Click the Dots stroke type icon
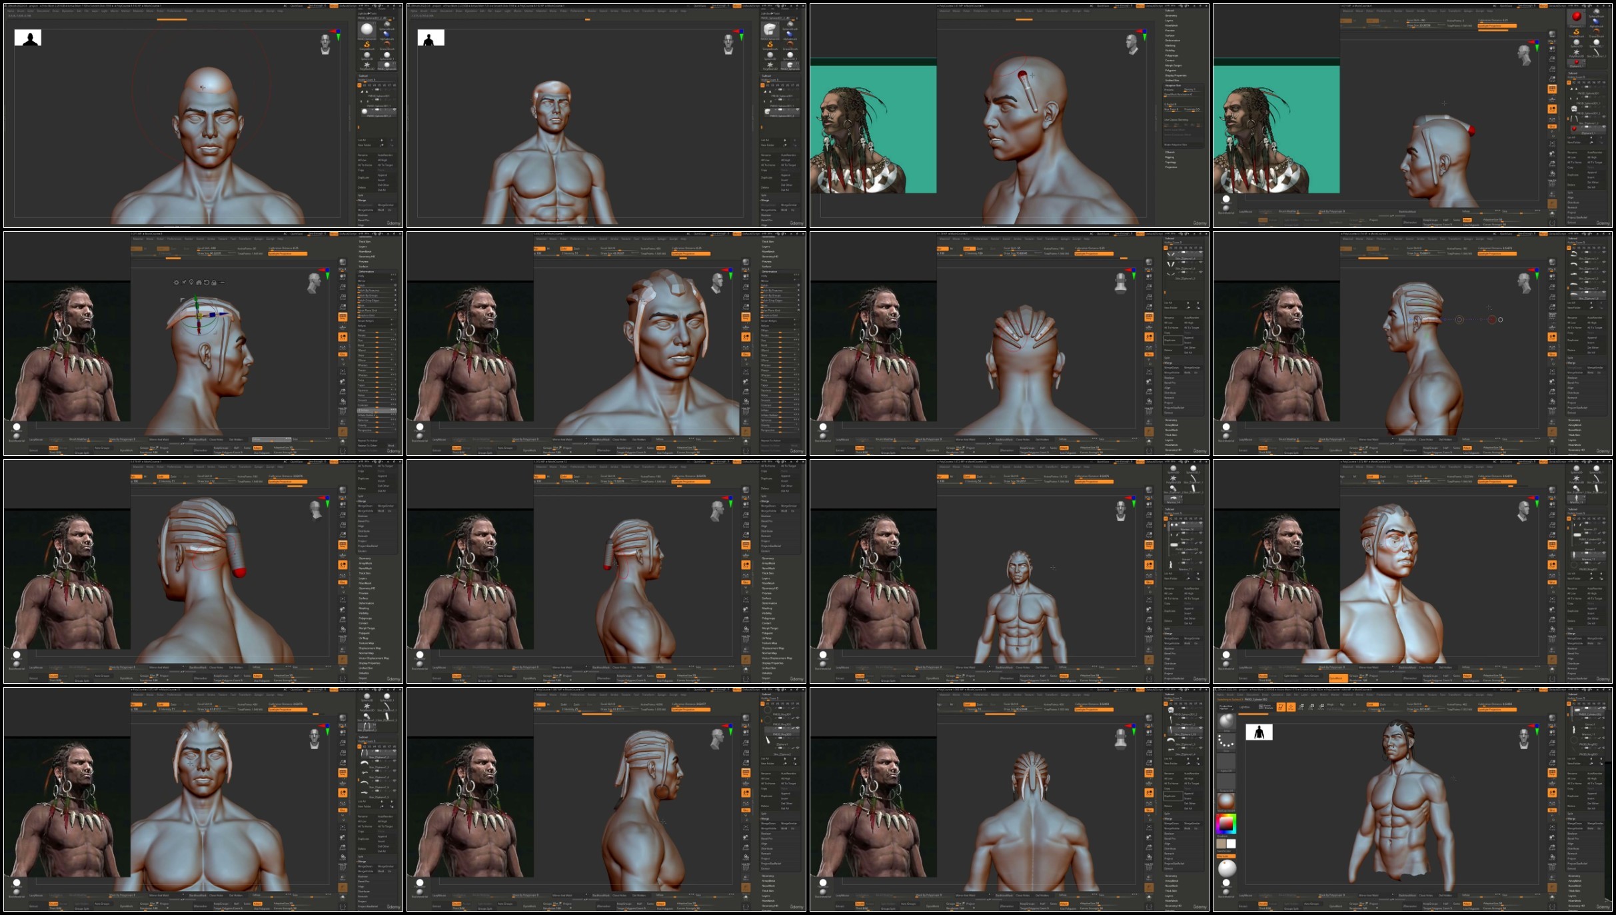The height and width of the screenshot is (915, 1616). (1226, 742)
